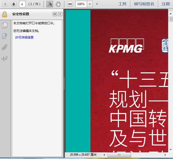Click the vertical scrollbar thumb
The image size is (173, 159).
[171, 19]
